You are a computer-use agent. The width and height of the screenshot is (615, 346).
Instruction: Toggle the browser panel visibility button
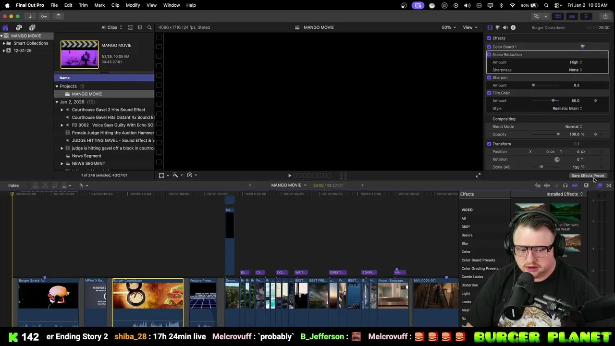(x=558, y=16)
